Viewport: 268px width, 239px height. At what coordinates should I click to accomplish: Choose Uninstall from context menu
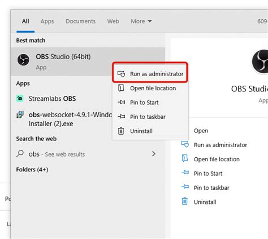[150, 131]
